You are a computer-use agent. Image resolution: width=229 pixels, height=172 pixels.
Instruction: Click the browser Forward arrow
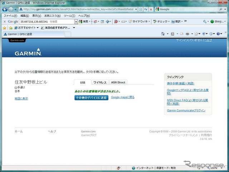point(11,10)
